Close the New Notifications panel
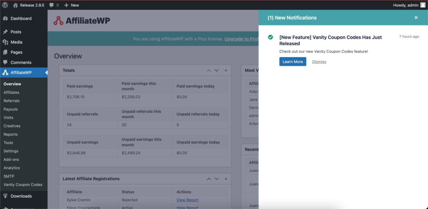The image size is (428, 209). (x=416, y=18)
